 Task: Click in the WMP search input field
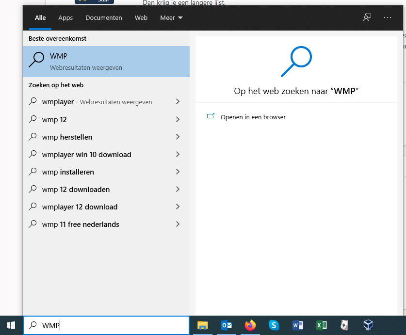coord(106,325)
